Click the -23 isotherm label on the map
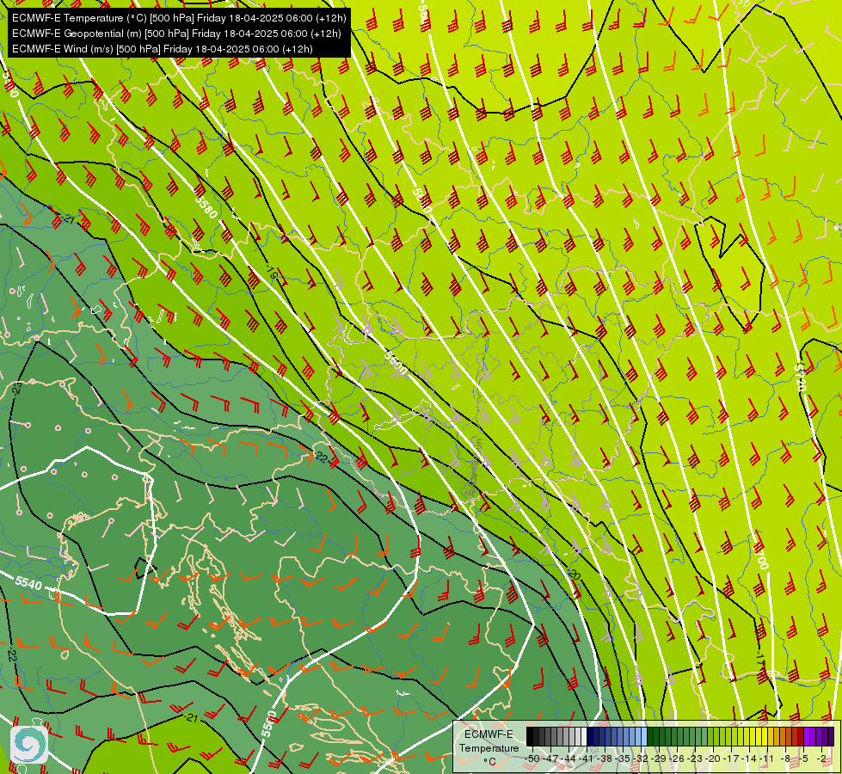Viewport: 842px width, 774px height. (17, 388)
